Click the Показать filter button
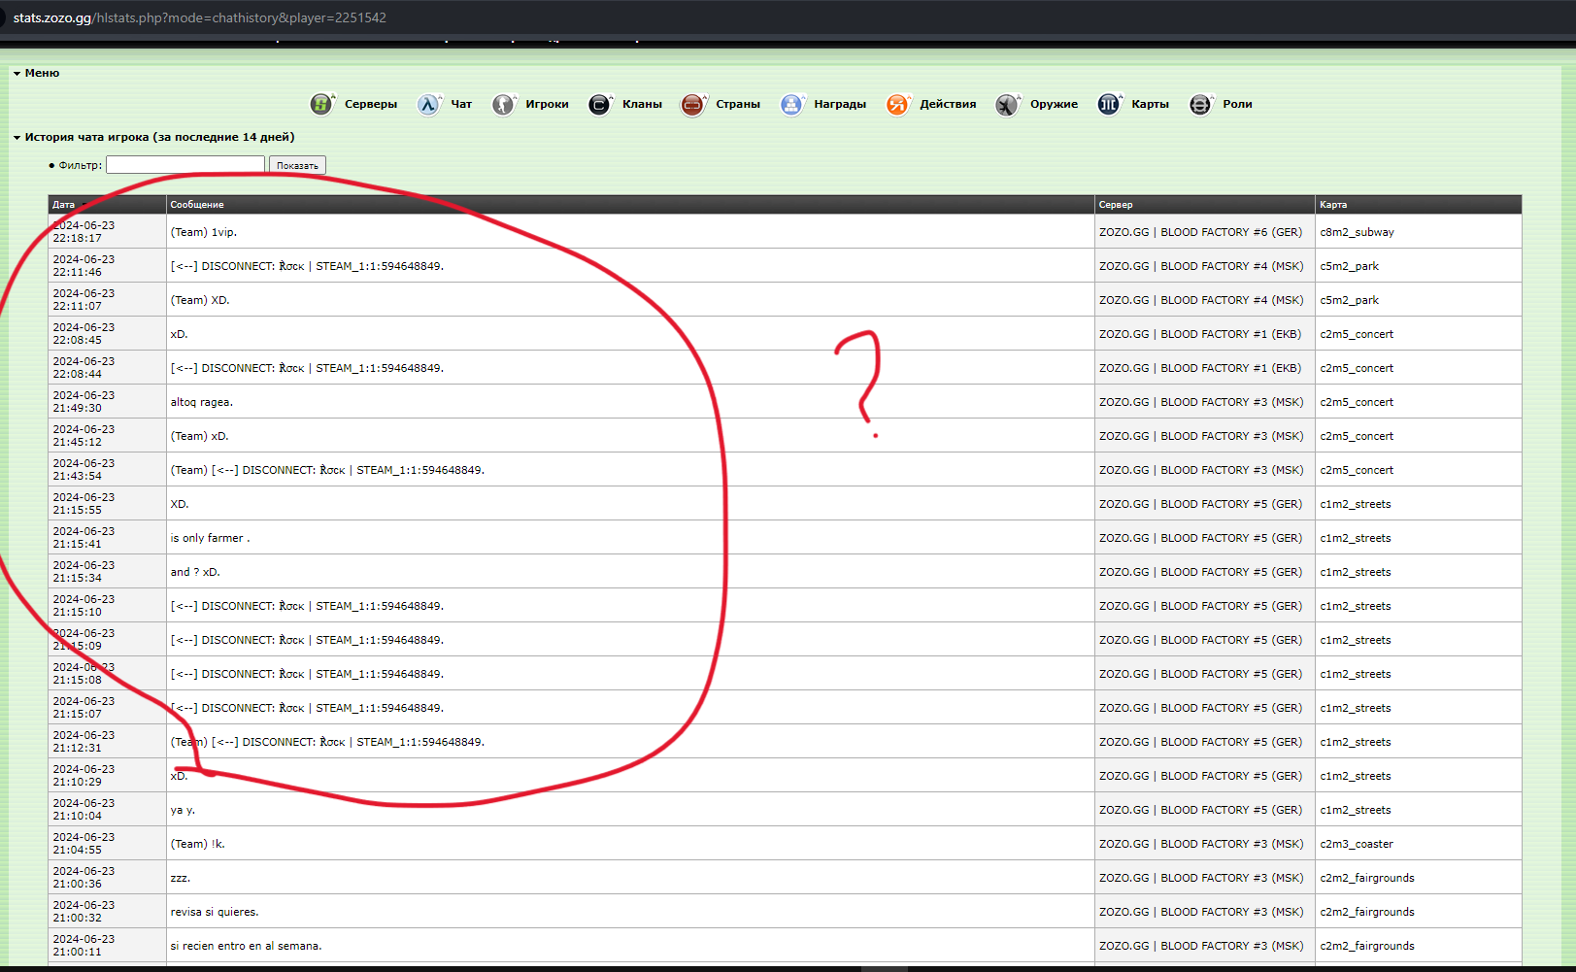 [x=297, y=166]
